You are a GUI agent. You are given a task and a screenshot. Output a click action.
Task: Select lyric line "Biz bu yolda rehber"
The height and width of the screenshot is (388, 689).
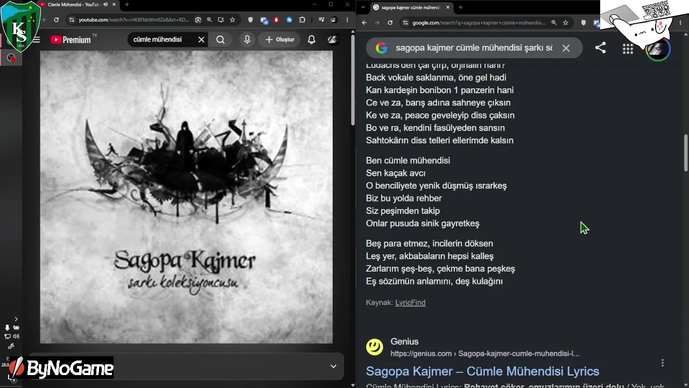point(404,198)
